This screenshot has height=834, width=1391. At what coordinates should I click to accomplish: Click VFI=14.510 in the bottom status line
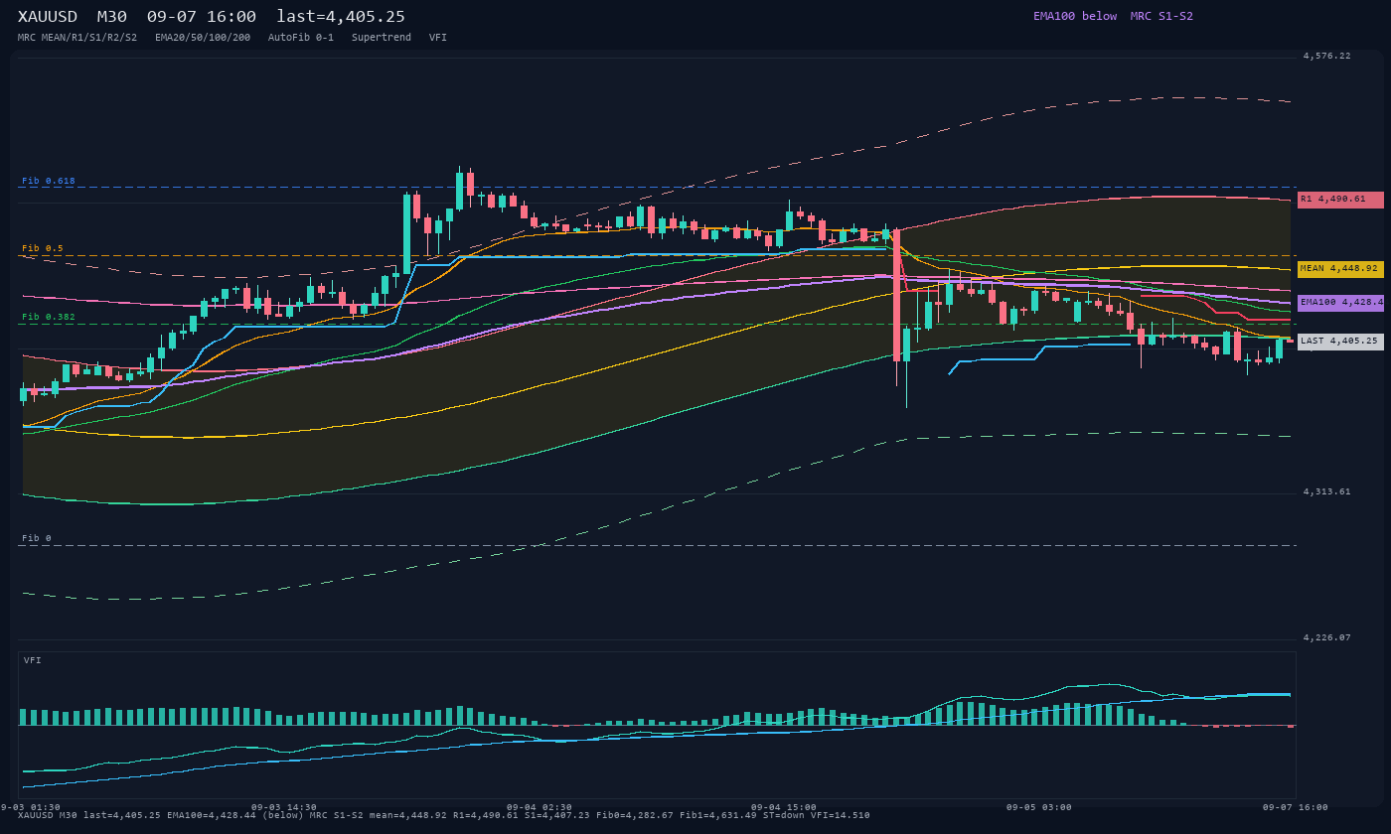pos(841,815)
